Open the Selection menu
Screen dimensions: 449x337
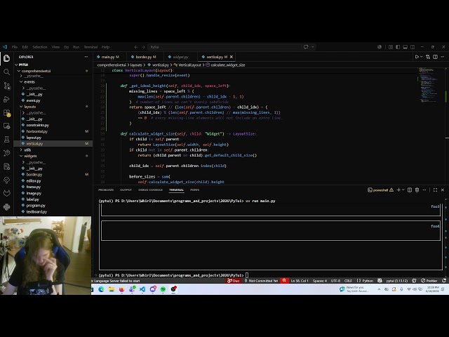pos(40,47)
